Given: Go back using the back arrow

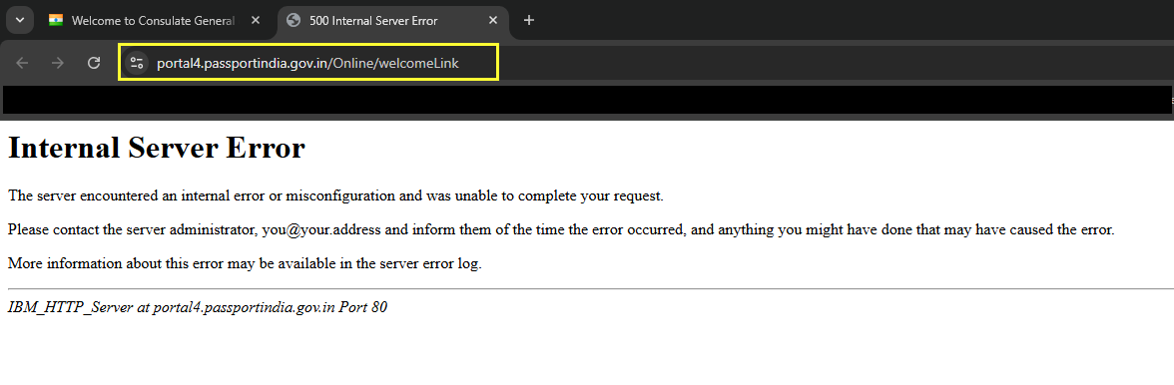Looking at the screenshot, I should point(22,63).
